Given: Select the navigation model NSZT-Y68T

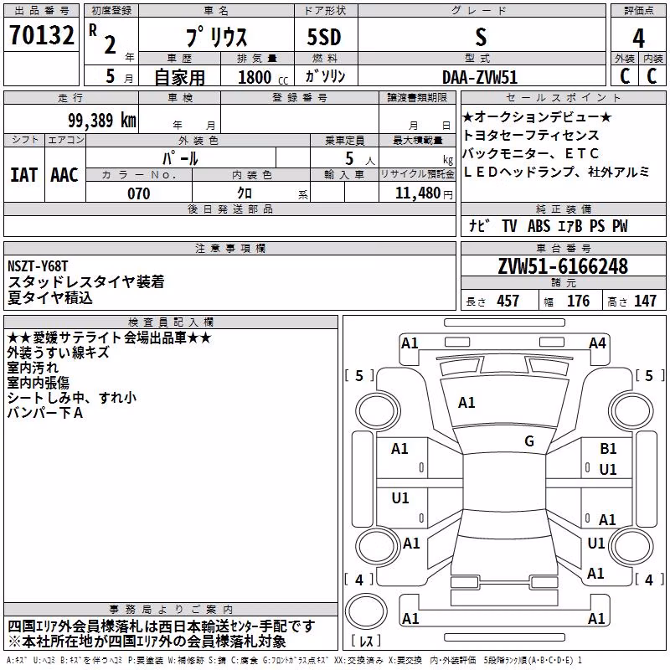Looking at the screenshot, I should point(38,266).
